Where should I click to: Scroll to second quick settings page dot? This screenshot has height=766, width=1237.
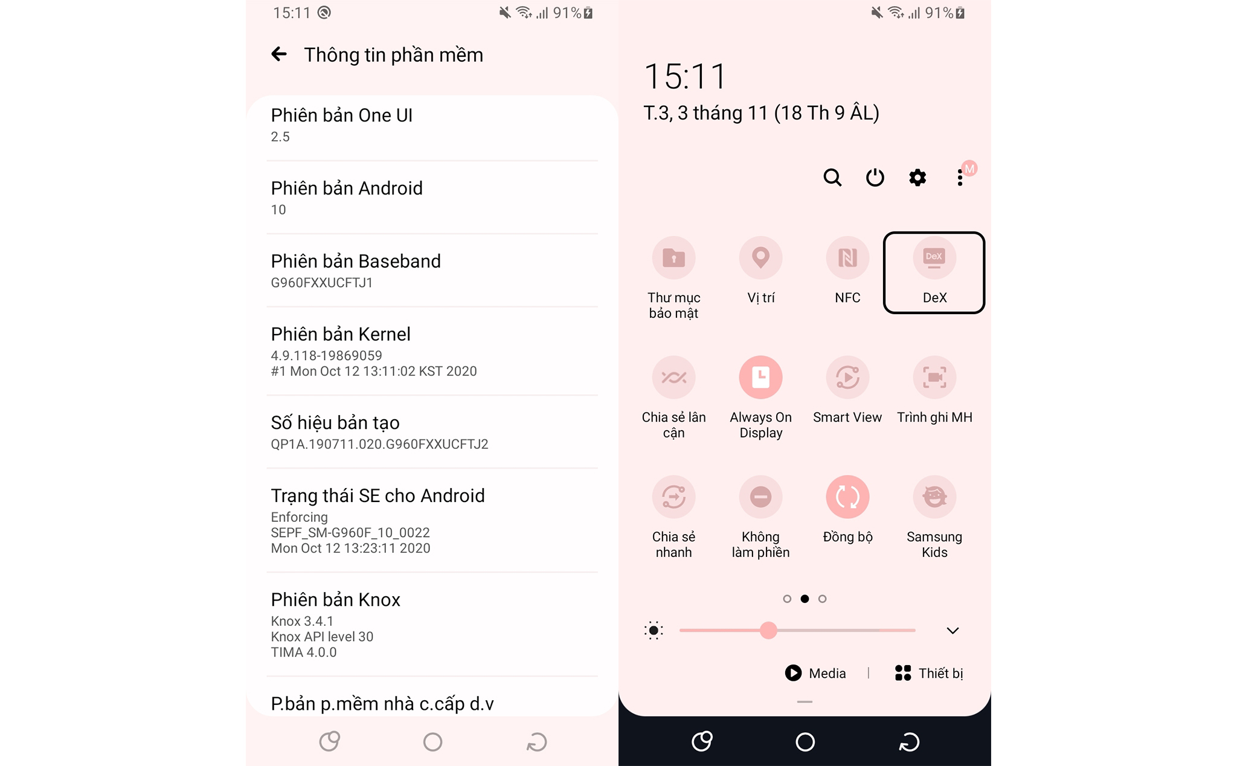click(803, 598)
